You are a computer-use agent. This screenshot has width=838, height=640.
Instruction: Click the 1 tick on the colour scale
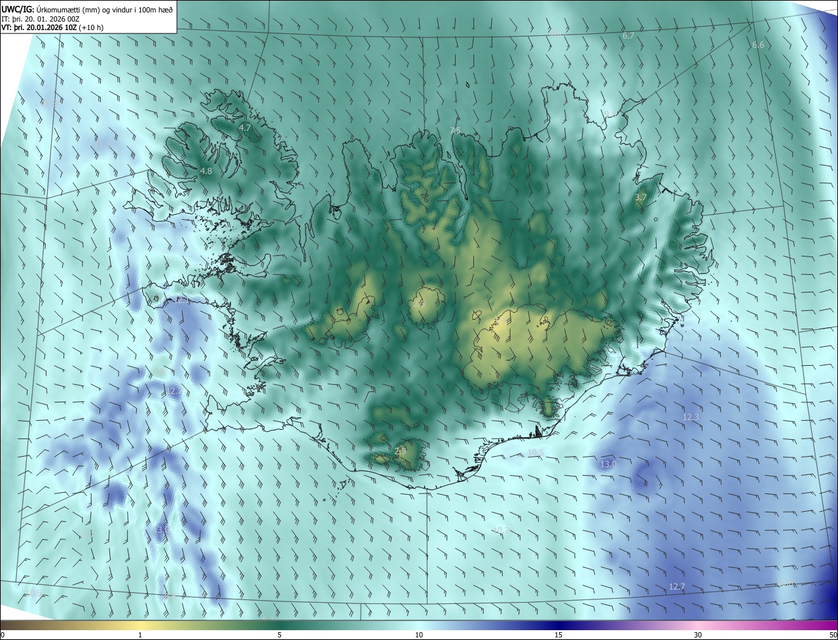[140, 635]
